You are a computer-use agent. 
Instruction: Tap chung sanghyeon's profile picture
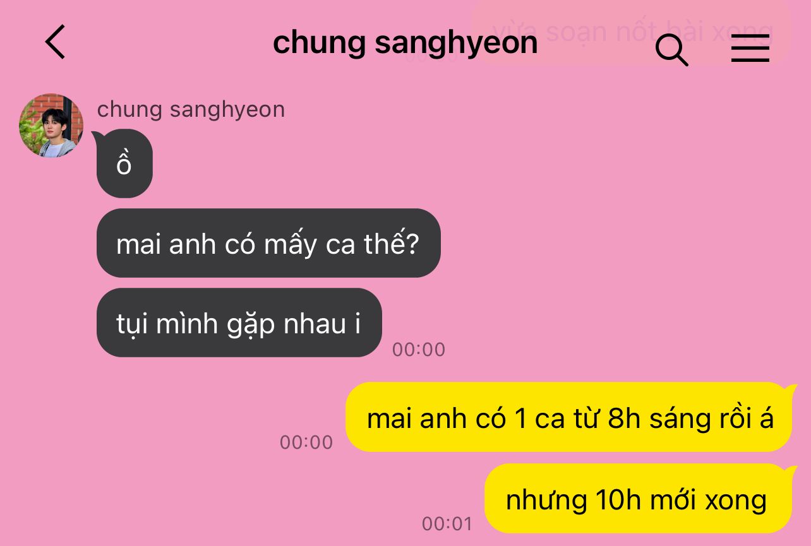(x=51, y=125)
